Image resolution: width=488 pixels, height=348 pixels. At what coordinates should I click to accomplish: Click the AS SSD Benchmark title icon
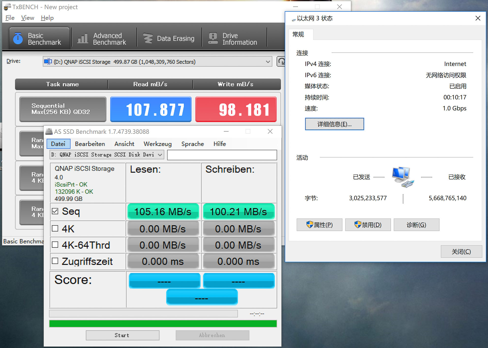49,131
